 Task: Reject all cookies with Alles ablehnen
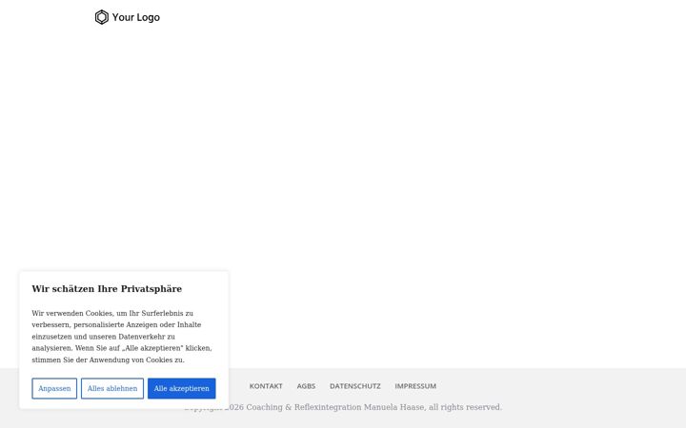pos(112,388)
